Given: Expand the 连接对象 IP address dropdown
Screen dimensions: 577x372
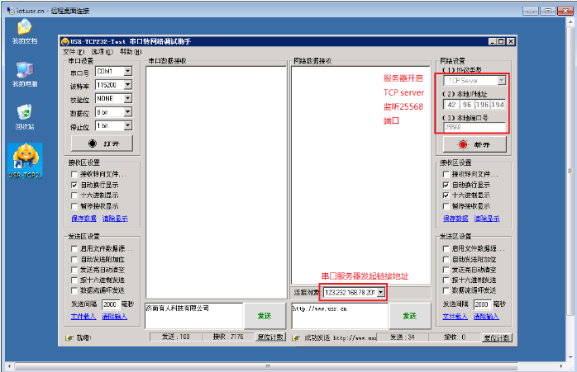Looking at the screenshot, I should coord(380,293).
